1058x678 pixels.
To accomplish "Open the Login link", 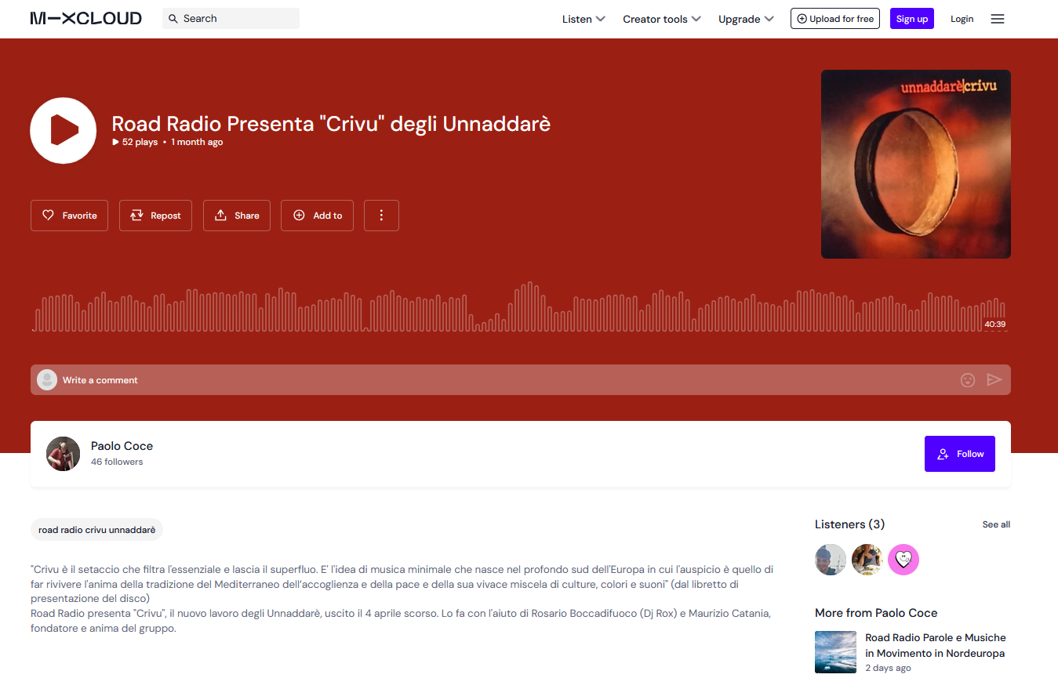I will coord(962,19).
